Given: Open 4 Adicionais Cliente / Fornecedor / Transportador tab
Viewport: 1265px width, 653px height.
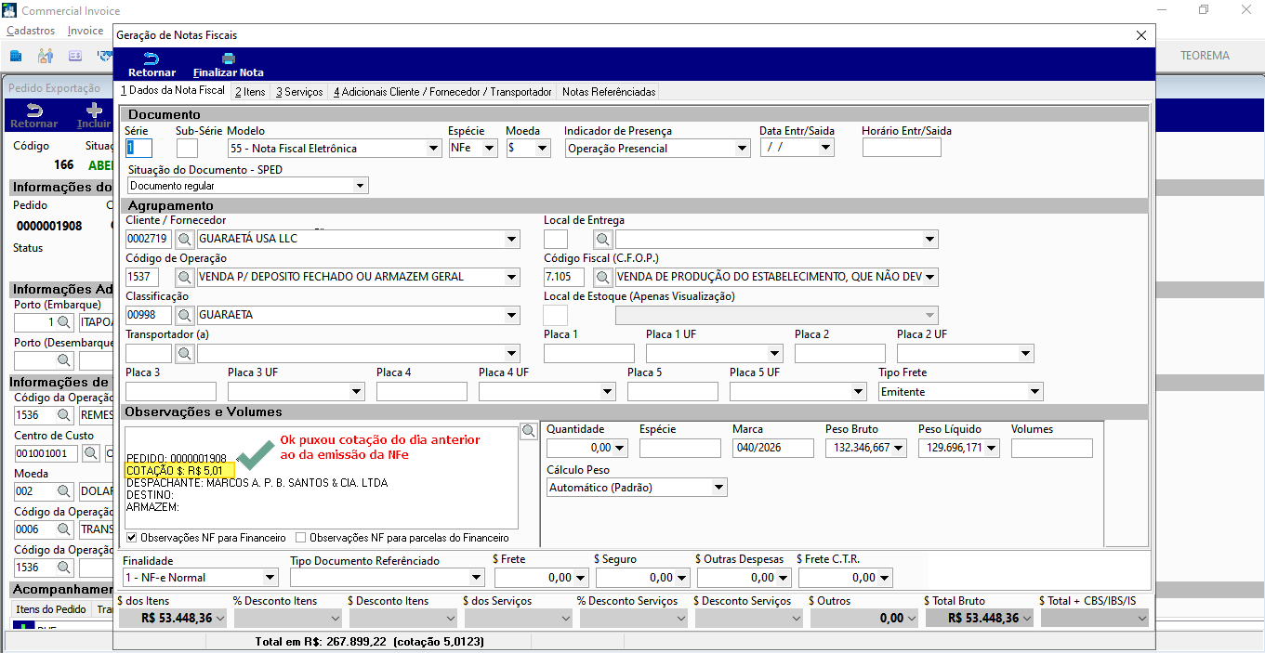Looking at the screenshot, I should 443,92.
